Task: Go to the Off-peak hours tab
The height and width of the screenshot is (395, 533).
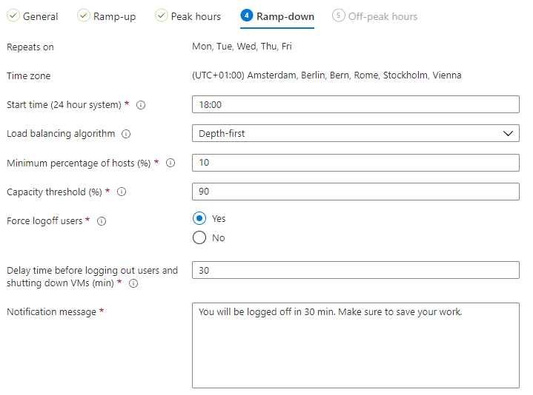Action: pyautogui.click(x=375, y=16)
